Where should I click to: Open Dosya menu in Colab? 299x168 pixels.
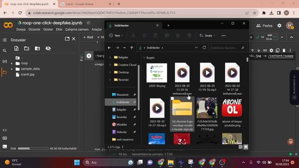pos(21,29)
